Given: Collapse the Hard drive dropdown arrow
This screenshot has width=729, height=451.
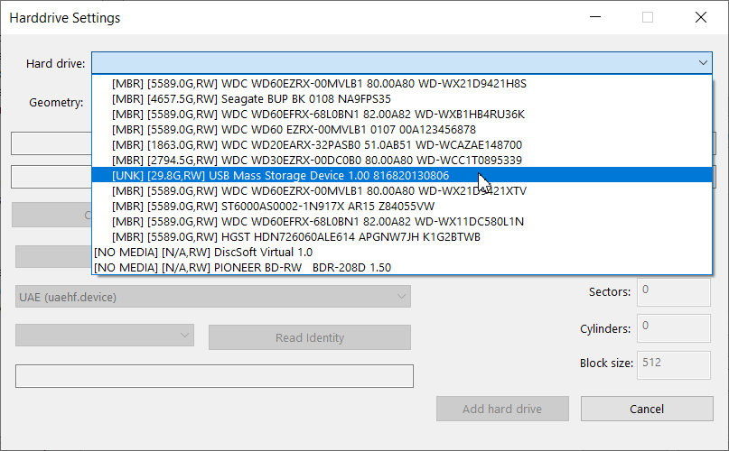Looking at the screenshot, I should tap(703, 63).
